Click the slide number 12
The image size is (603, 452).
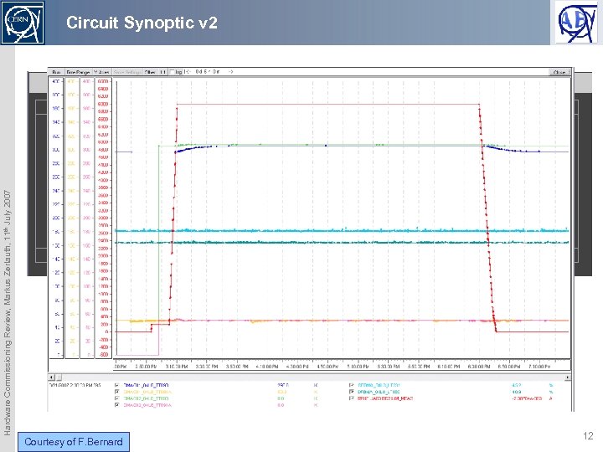coord(588,436)
